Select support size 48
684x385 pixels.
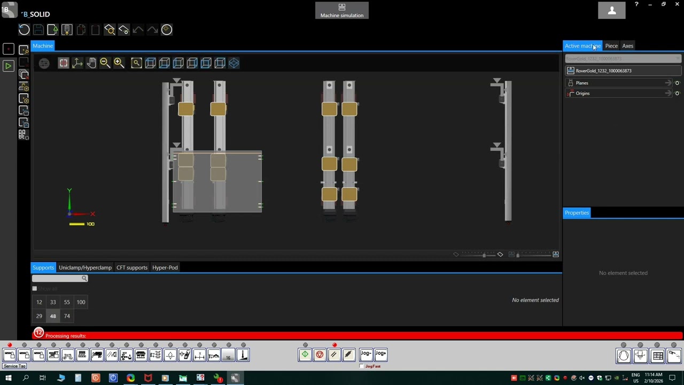click(53, 316)
